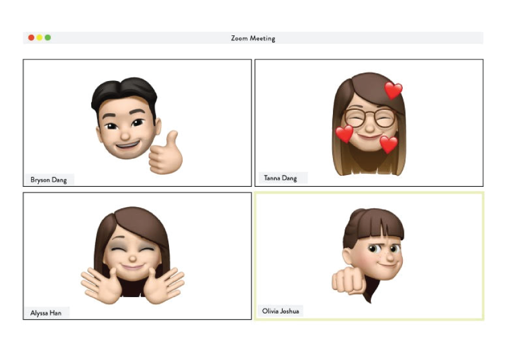507x350 pixels.
Task: Click the heart on top of Tanna's hair
Action: pyautogui.click(x=393, y=90)
